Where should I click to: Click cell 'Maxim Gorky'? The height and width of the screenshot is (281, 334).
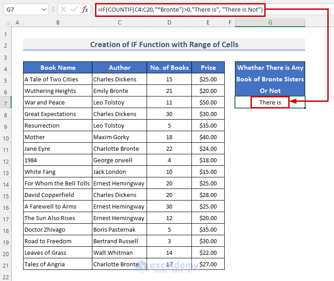coord(119,137)
